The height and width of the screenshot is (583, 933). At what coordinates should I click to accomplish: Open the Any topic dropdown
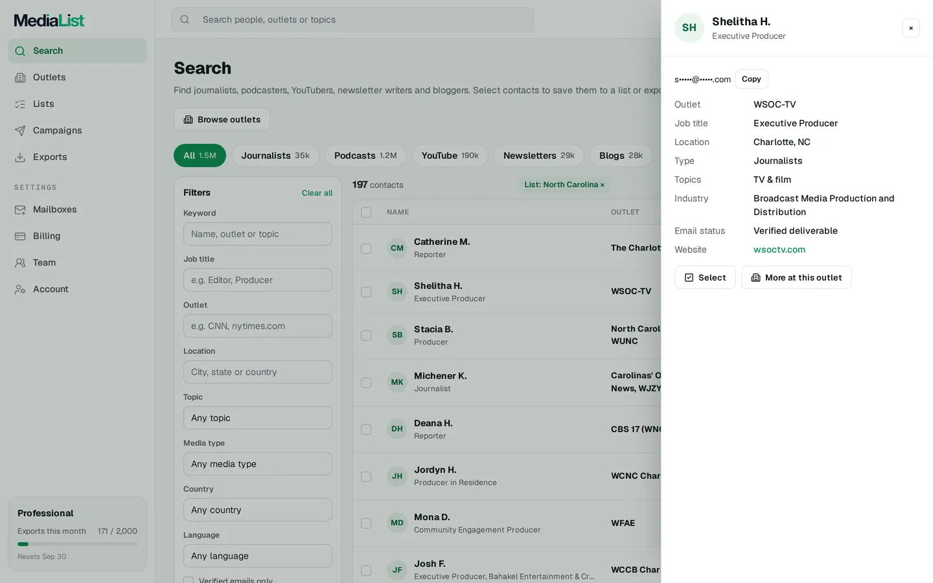pos(257,418)
